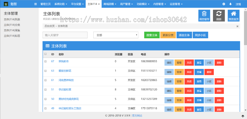The width and height of the screenshot is (247, 119).
Task: Click 小区 for 河南意琳科技 row
Action: [x=209, y=82]
